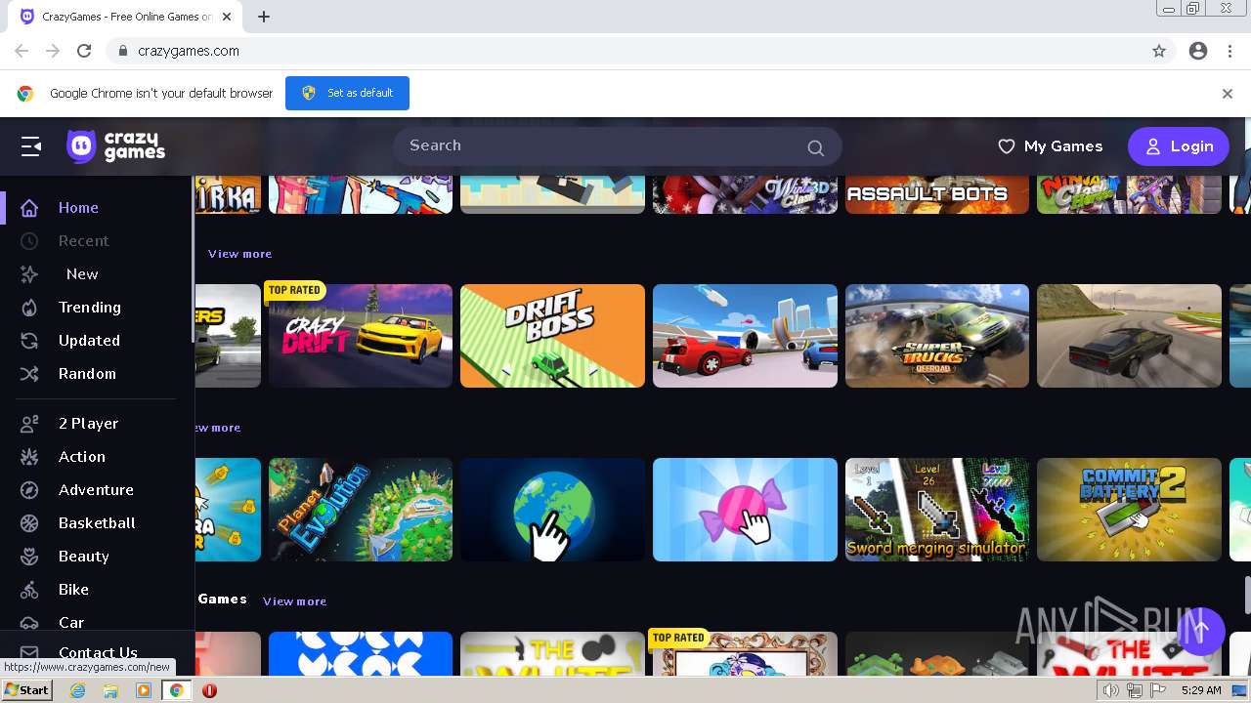
Task: Open the Super Trucks Offroad game thumbnail
Action: (937, 336)
